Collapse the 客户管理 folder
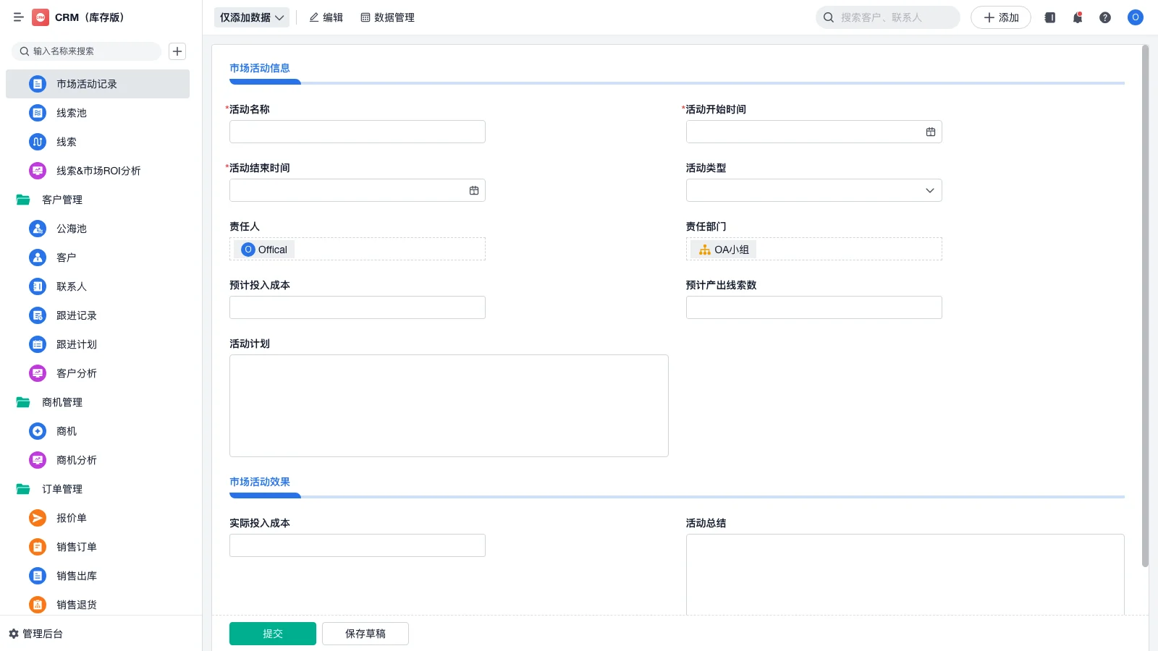The image size is (1158, 651). (23, 200)
